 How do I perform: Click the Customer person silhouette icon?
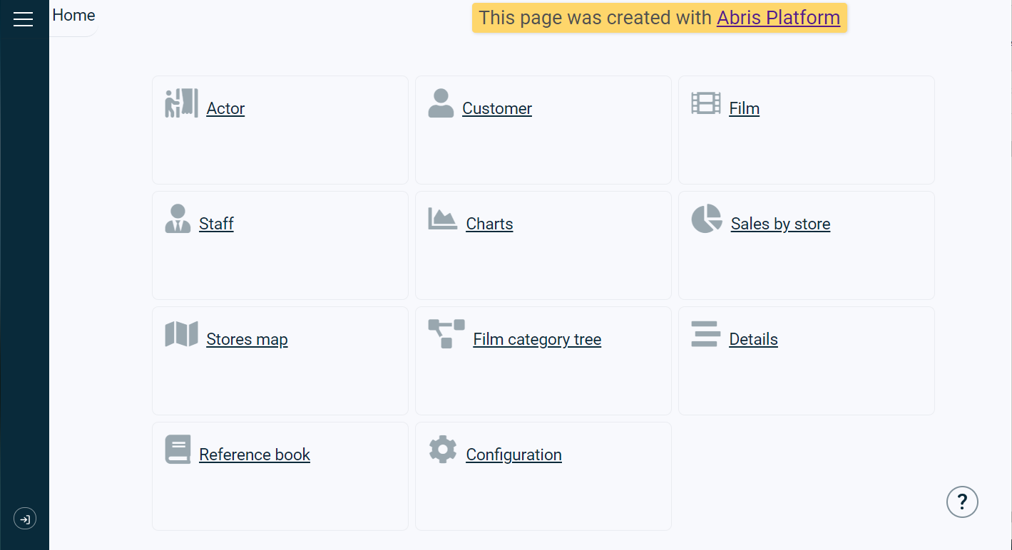coord(441,103)
